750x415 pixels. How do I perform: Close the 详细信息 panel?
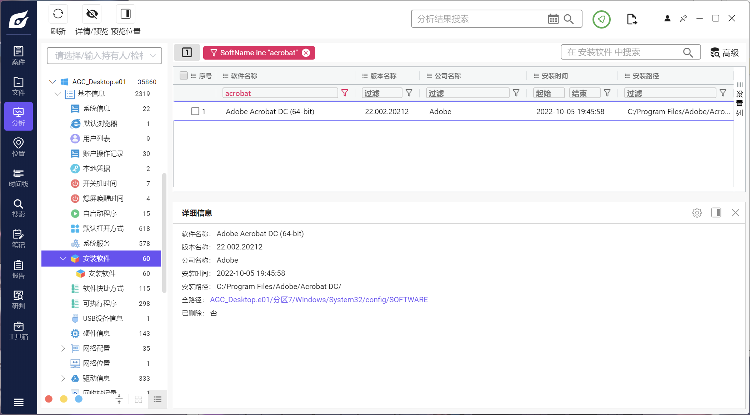click(x=735, y=213)
